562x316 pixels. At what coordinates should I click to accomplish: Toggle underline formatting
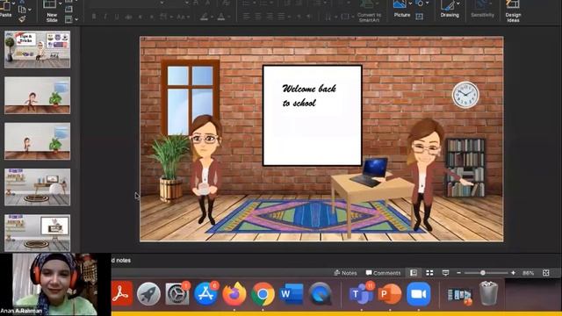pyautogui.click(x=117, y=17)
